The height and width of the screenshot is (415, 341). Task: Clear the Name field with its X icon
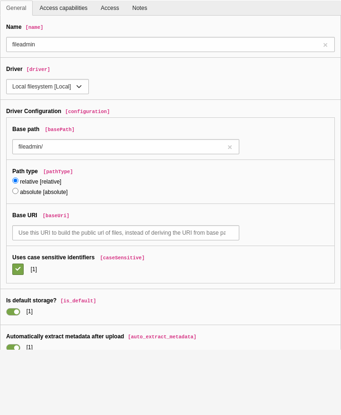pos(325,45)
